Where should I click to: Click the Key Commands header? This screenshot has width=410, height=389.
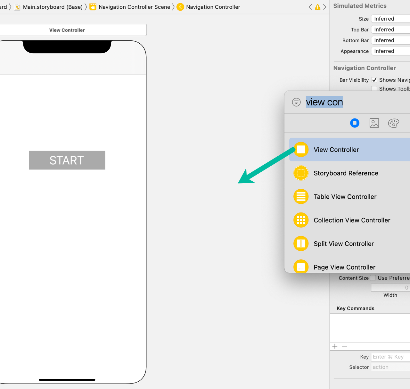click(356, 308)
